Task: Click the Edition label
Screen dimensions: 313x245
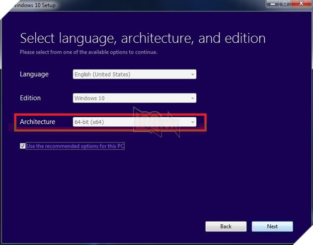Action: coord(30,98)
